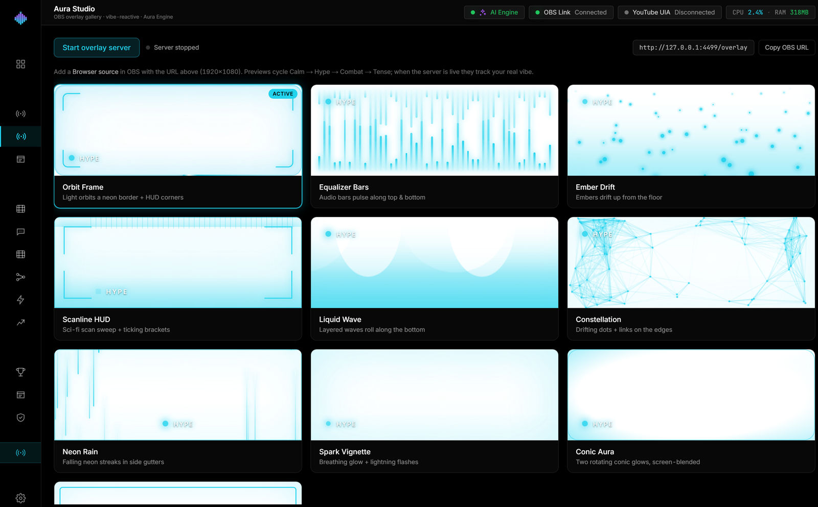Click the shield checkmark sidebar icon
Image resolution: width=818 pixels, height=507 pixels.
click(x=20, y=418)
